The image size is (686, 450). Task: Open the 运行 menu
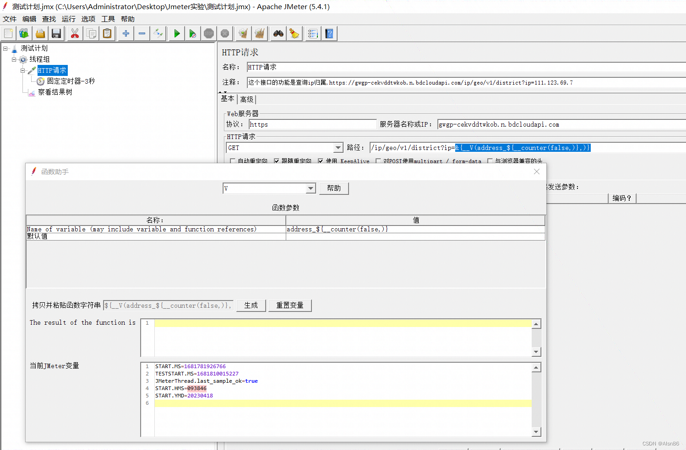[69, 19]
